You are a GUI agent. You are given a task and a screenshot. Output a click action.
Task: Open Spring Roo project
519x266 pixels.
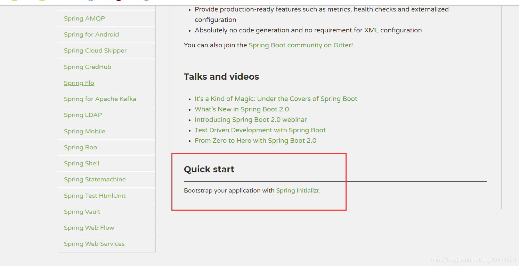(80, 147)
